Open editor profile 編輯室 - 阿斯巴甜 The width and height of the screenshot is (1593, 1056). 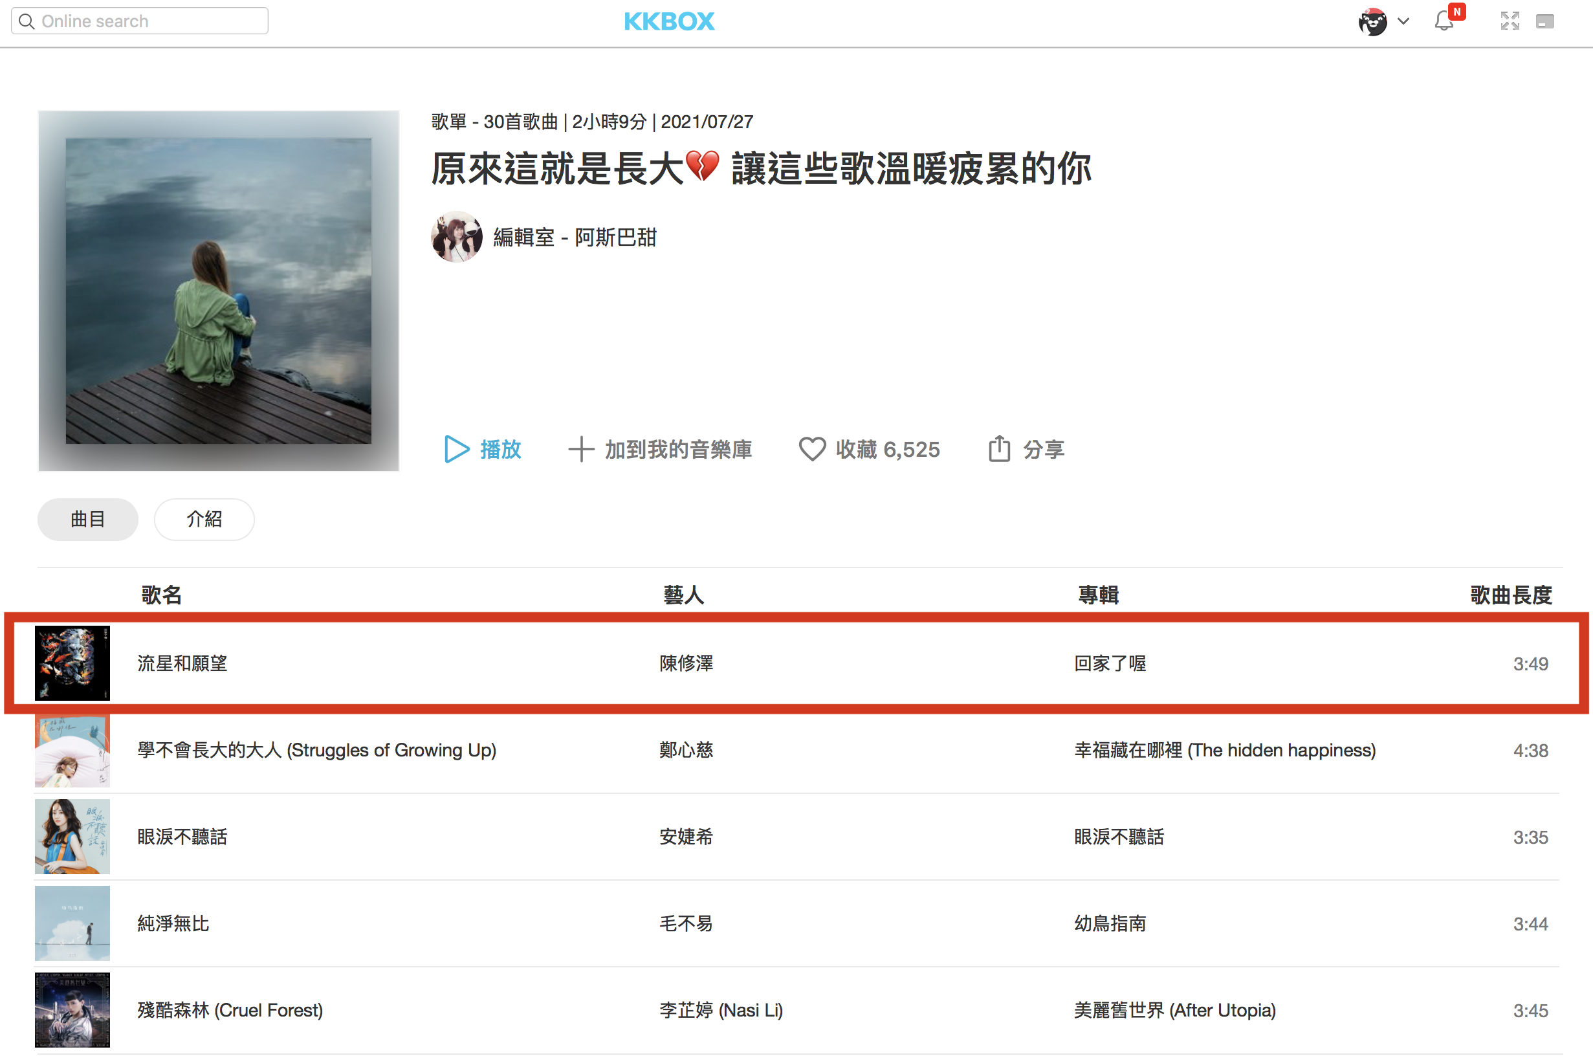(575, 237)
